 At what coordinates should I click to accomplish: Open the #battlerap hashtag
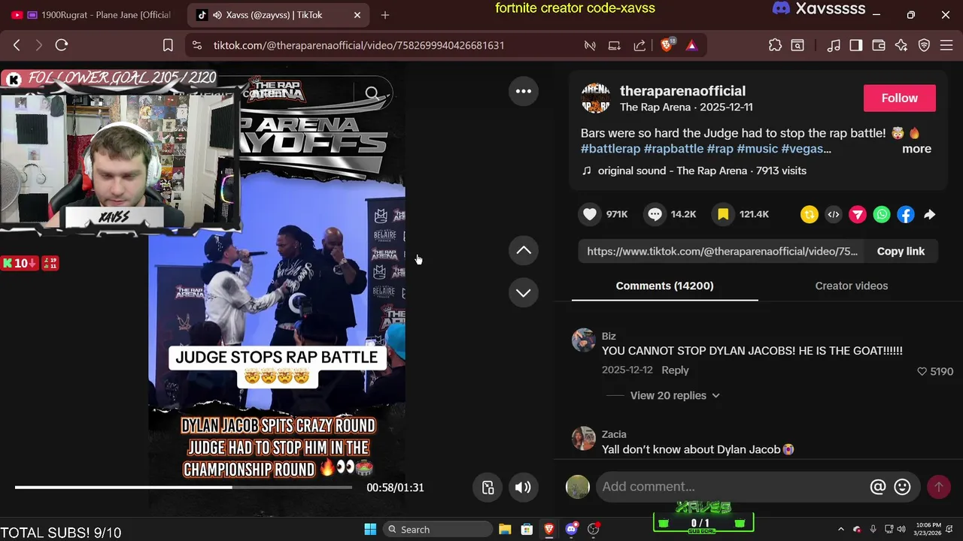tap(610, 149)
